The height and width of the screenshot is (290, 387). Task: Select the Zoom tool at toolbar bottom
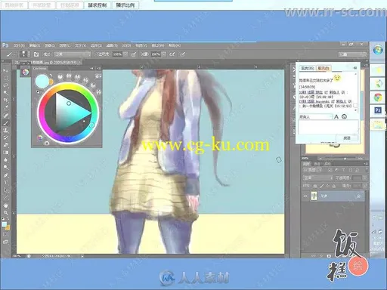tap(5, 213)
